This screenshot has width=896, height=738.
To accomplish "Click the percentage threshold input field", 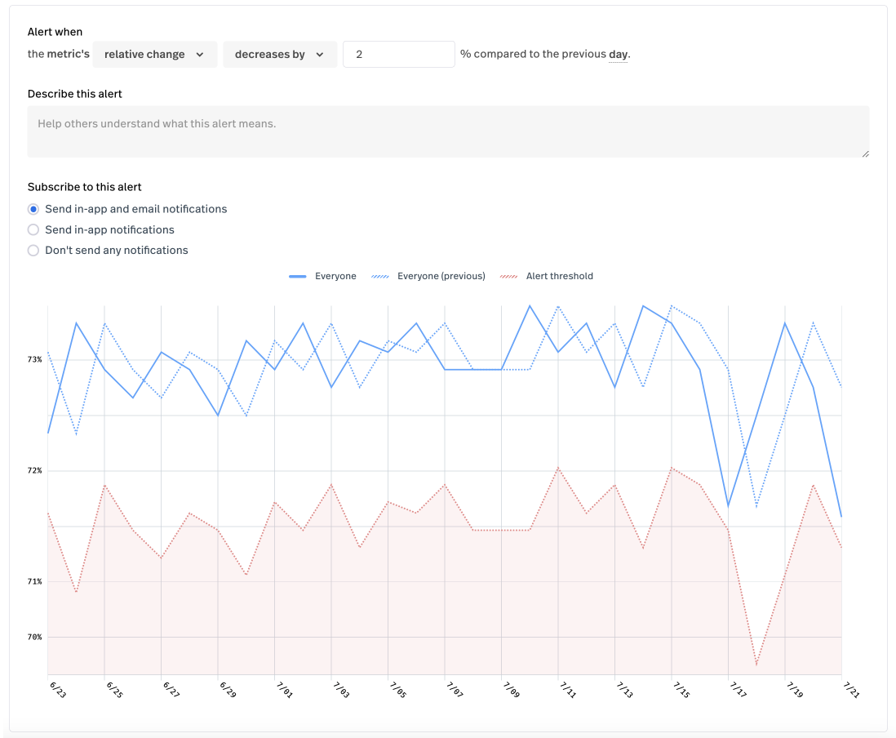I will pos(398,55).
